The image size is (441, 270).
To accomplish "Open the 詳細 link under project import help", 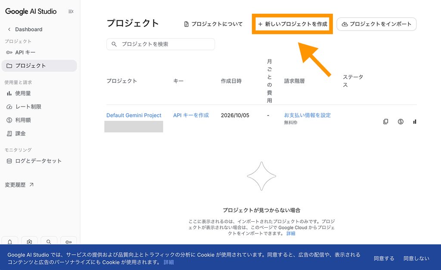I will click(x=291, y=233).
